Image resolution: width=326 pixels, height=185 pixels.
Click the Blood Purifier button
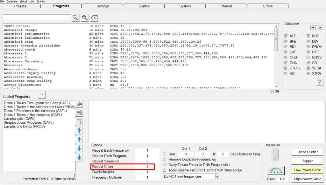pos(308,152)
